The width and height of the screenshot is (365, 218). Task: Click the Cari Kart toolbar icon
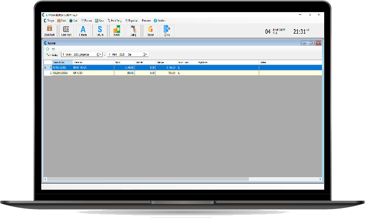tap(66, 30)
